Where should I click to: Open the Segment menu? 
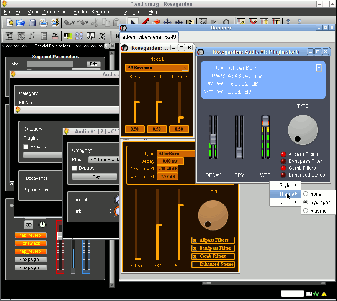[x=101, y=12]
